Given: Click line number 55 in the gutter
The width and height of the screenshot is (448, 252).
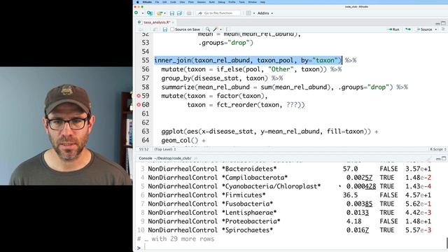Looking at the screenshot, I should (x=146, y=60).
